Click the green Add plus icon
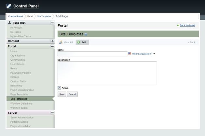This screenshot has height=136, width=205. 78,43
